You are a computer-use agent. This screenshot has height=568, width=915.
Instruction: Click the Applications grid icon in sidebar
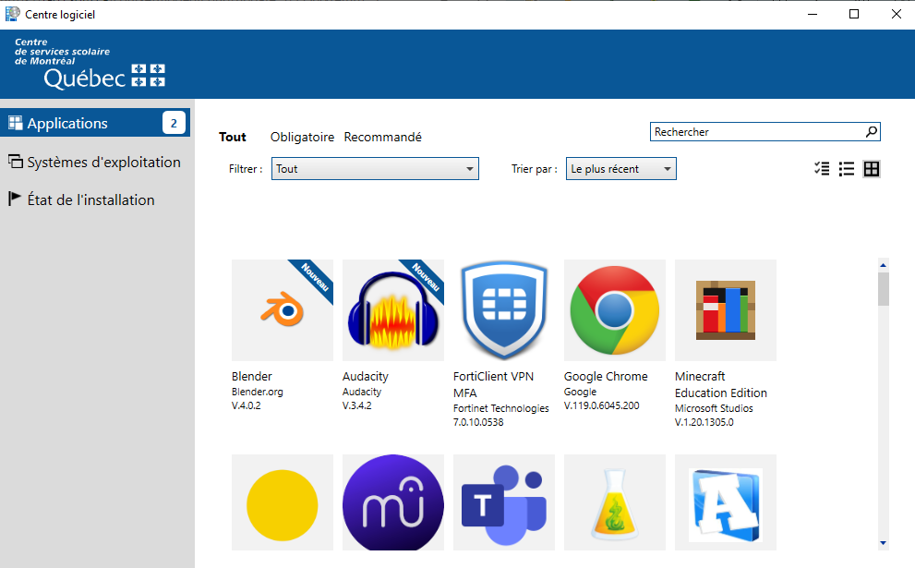(15, 123)
